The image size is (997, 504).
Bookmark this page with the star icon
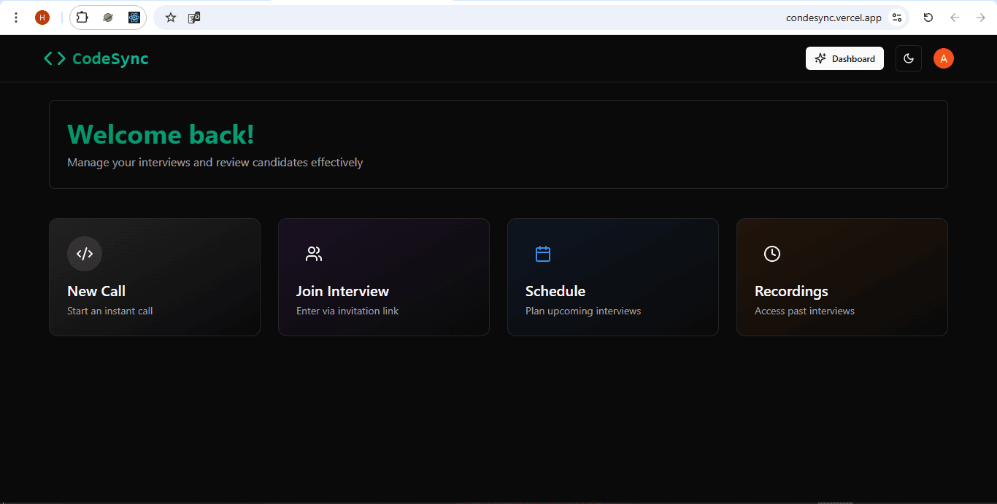(x=171, y=18)
